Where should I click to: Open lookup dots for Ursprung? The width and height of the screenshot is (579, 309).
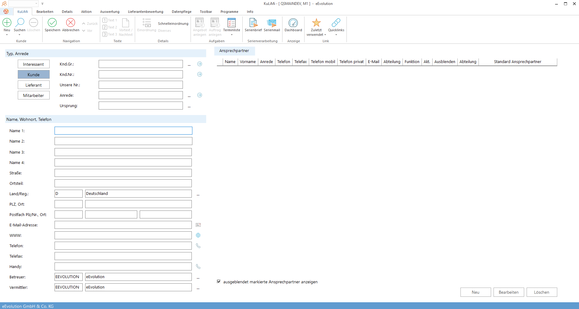tap(189, 106)
